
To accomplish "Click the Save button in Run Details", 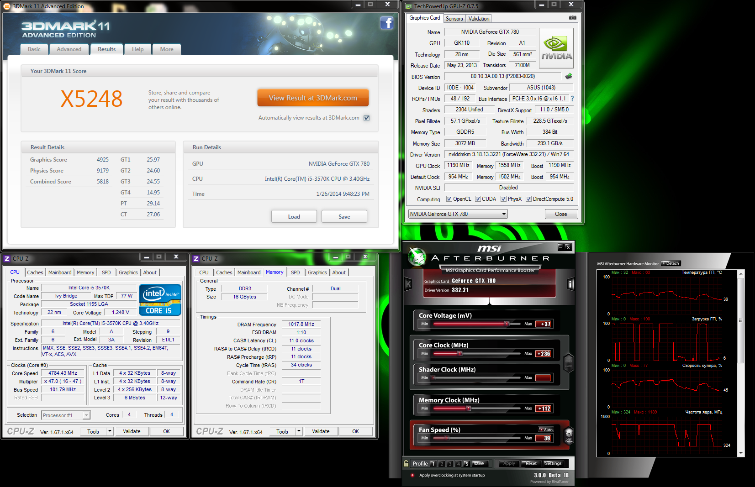I will coord(344,217).
